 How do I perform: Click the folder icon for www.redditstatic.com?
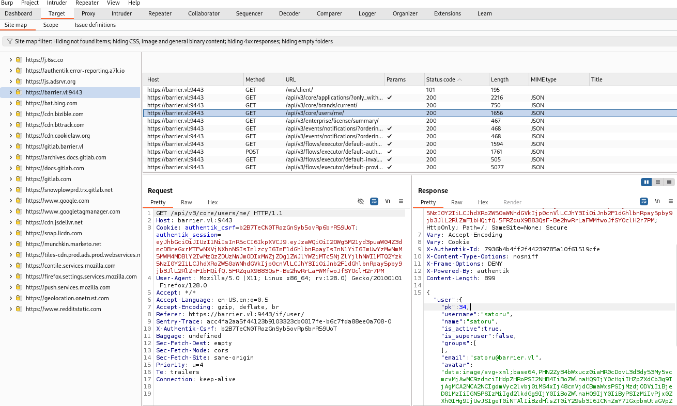(19, 309)
